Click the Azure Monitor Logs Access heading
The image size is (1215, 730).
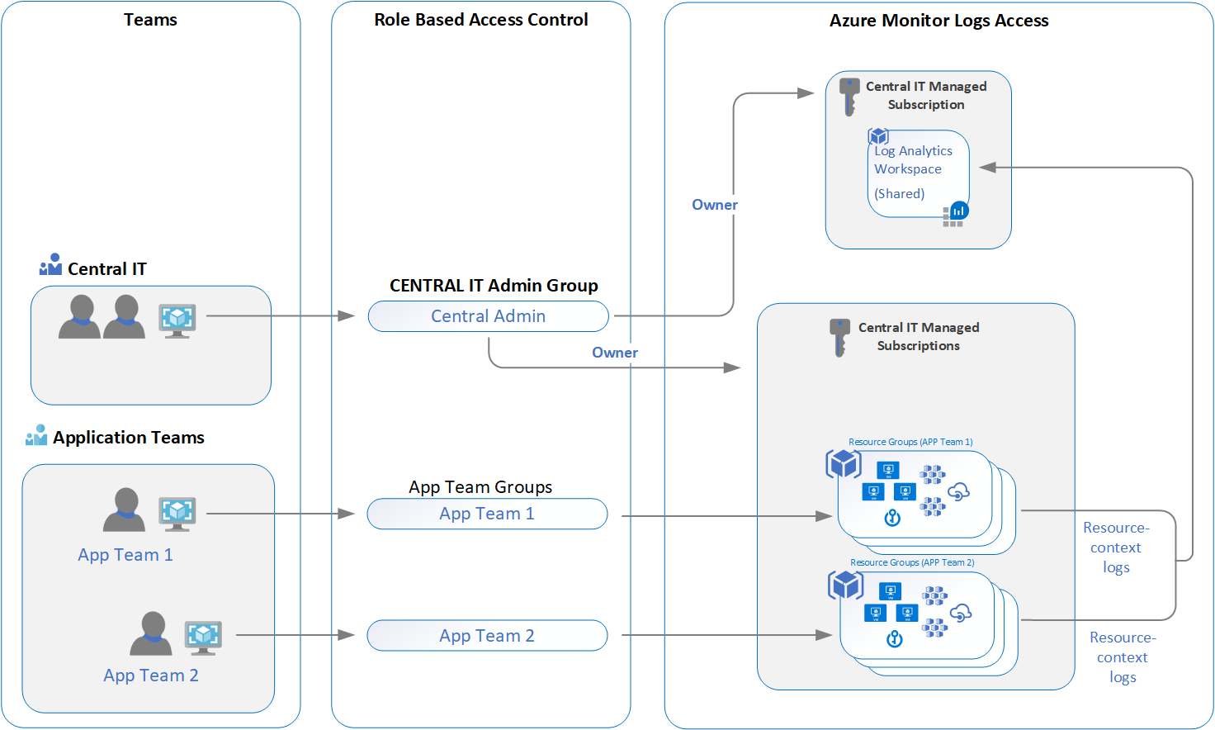(939, 21)
